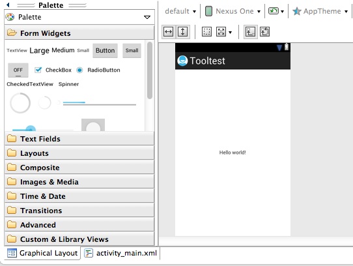Toggle fill height vertical arrow icon
Screen dimensions: 353x266
(182, 32)
